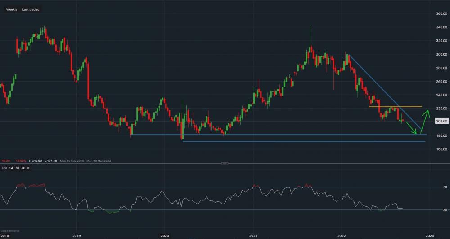Screen dimensions: 450x239
Task: Remove the RSI indicator with its X
Action: 28,168
